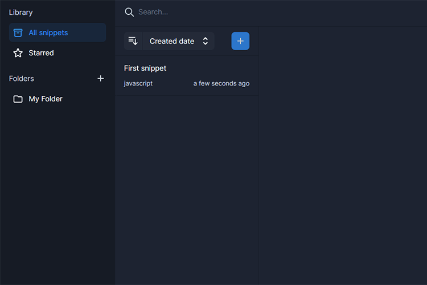Click the magnifying glass search icon
Viewport: 427px width, 285px height.
[x=129, y=12]
